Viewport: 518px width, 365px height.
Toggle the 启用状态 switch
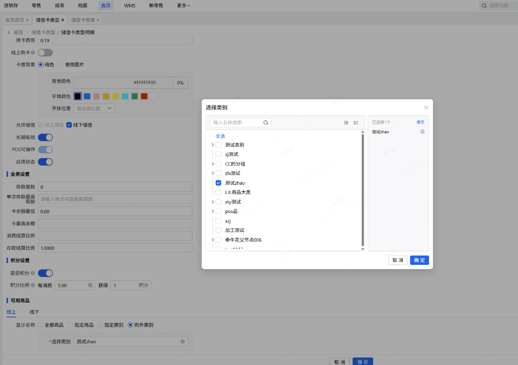(x=45, y=162)
